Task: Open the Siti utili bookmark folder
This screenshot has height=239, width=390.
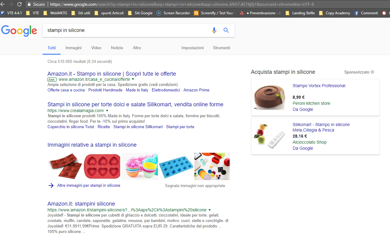Action: [81, 13]
